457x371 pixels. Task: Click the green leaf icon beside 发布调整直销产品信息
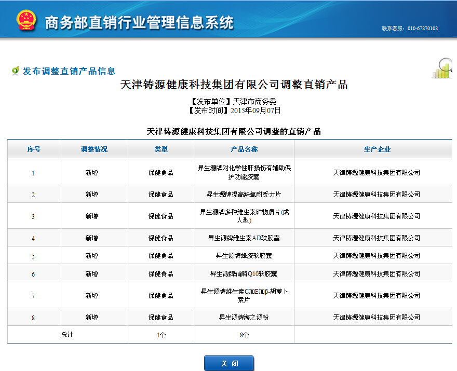[15, 71]
